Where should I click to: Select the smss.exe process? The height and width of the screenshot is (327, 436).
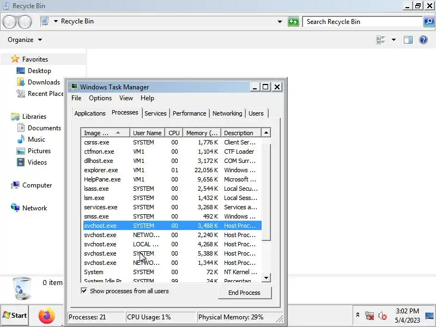click(x=172, y=216)
